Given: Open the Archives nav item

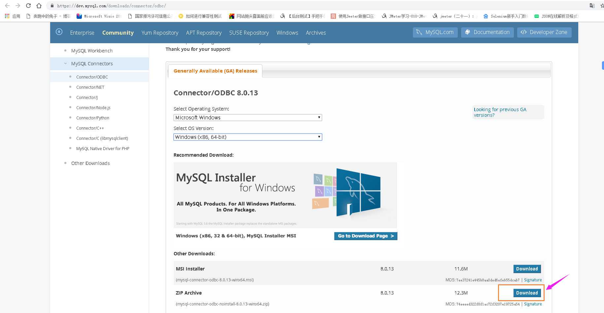Looking at the screenshot, I should (x=316, y=33).
